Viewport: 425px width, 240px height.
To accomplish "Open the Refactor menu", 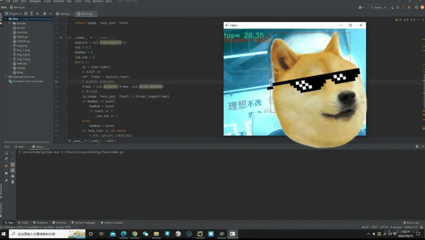I will point(59,1).
